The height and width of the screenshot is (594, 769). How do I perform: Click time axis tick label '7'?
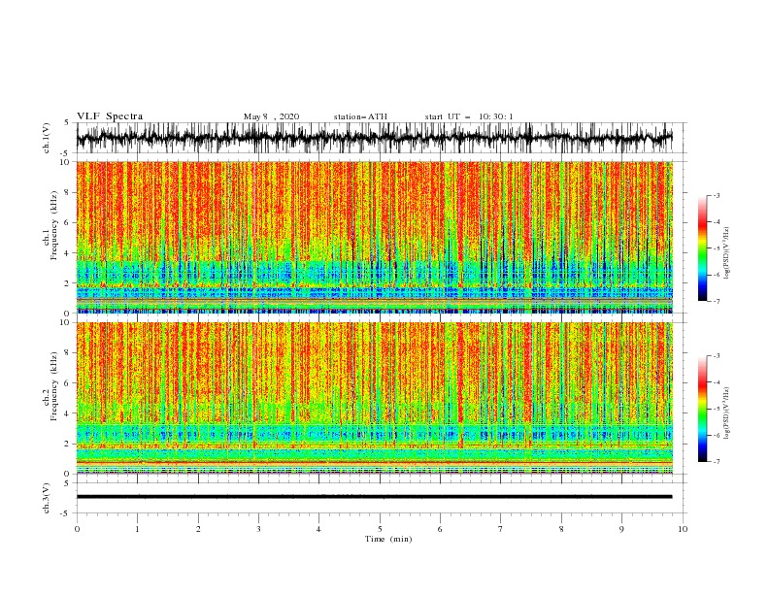(x=501, y=529)
